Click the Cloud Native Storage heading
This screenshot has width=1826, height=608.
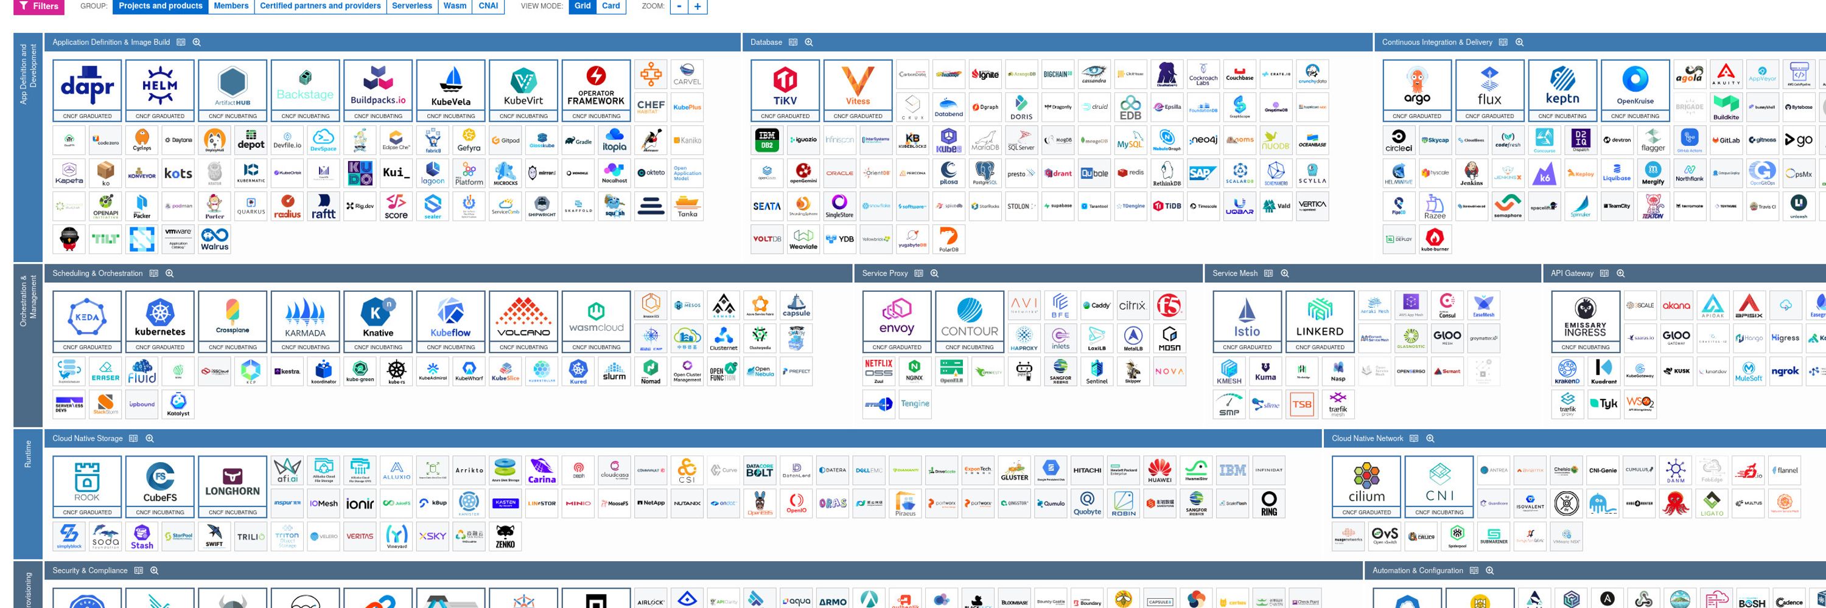point(87,439)
